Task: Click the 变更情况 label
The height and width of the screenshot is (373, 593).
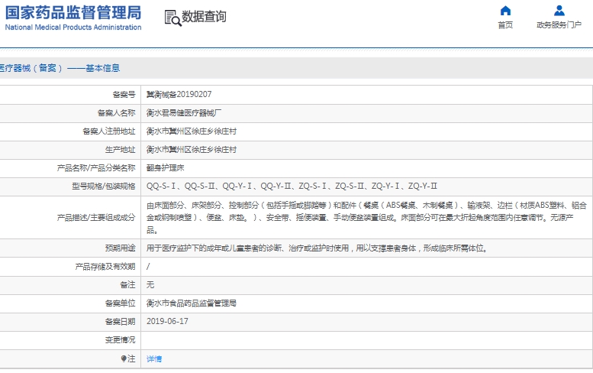Action: pyautogui.click(x=120, y=340)
